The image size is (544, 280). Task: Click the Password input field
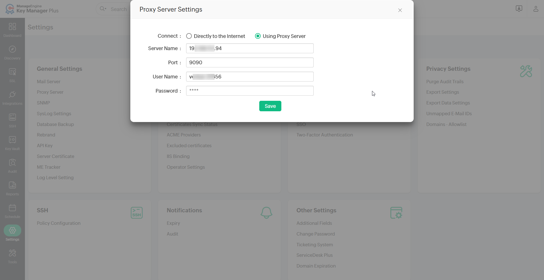(250, 91)
